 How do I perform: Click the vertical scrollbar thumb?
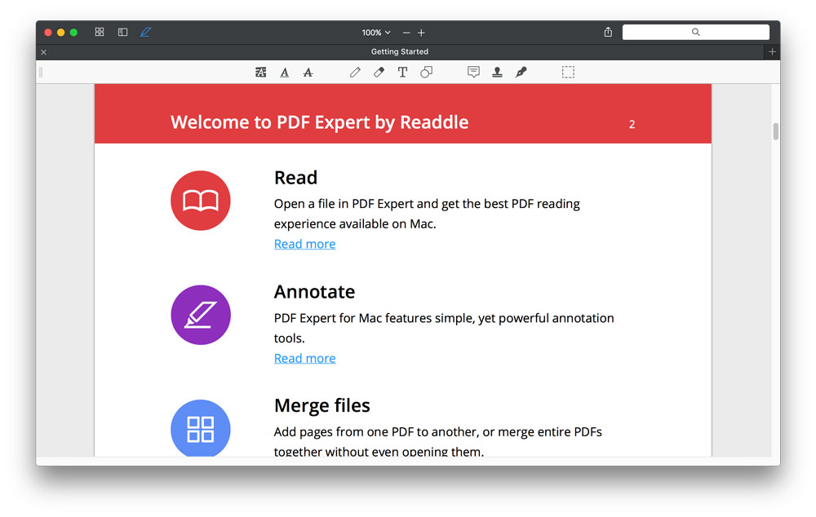(x=776, y=131)
